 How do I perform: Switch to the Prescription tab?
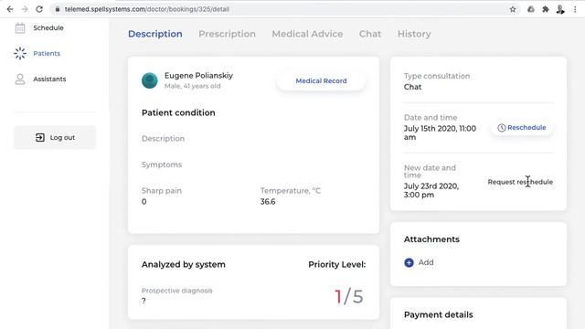coord(228,34)
